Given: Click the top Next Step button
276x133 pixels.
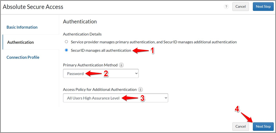Looking at the screenshot, I should [x=263, y=6].
